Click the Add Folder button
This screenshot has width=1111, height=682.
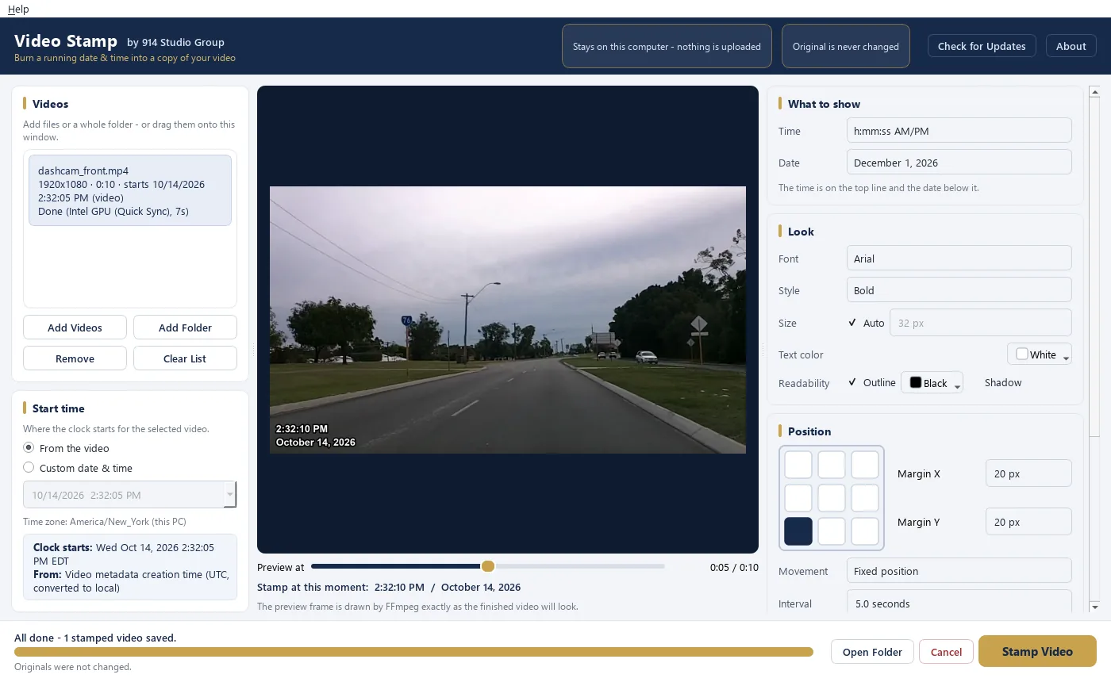185,328
